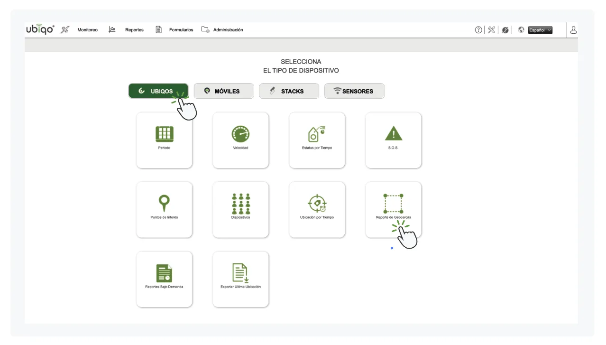Select the UBIQOS device type tab
Screen dimensions: 606x345
click(158, 91)
